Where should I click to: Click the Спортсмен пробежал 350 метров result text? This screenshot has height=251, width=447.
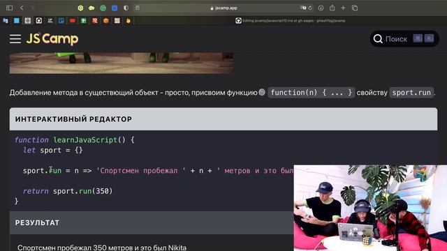tap(102, 248)
